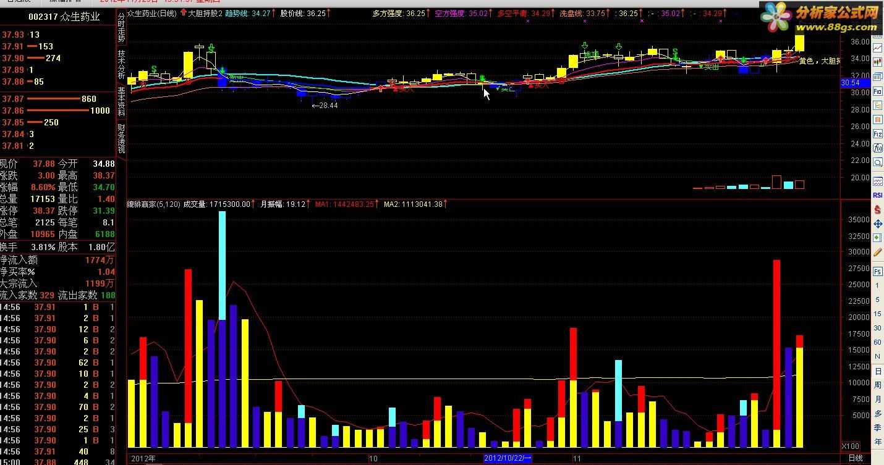Switch to 30-minute period
Screen dimensions: 884x465
(877, 328)
